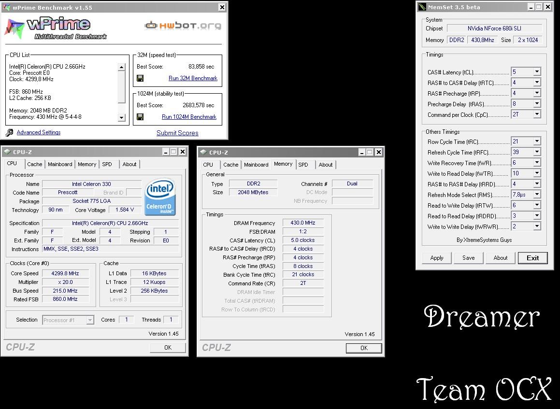Click the wPrime title bar icon
560x409 pixels.
point(6,7)
